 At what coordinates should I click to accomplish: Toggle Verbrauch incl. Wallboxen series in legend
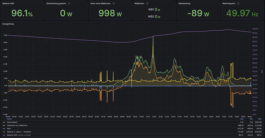(x=17, y=125)
